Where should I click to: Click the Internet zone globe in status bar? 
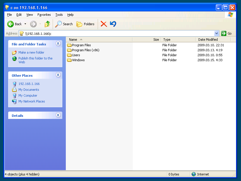(194, 174)
